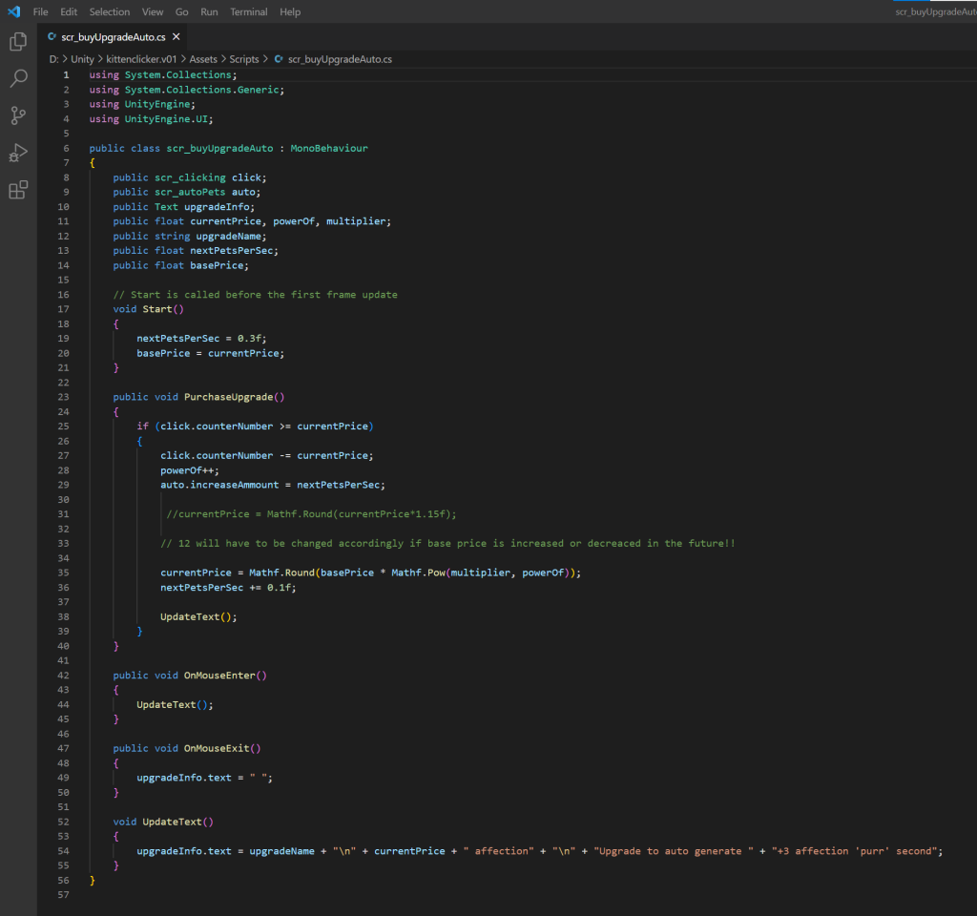The height and width of the screenshot is (916, 977).
Task: Open the Help menu
Action: point(290,11)
